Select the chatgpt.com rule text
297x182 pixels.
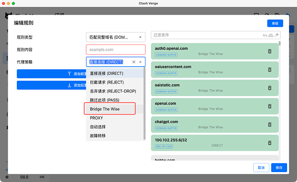point(166,122)
